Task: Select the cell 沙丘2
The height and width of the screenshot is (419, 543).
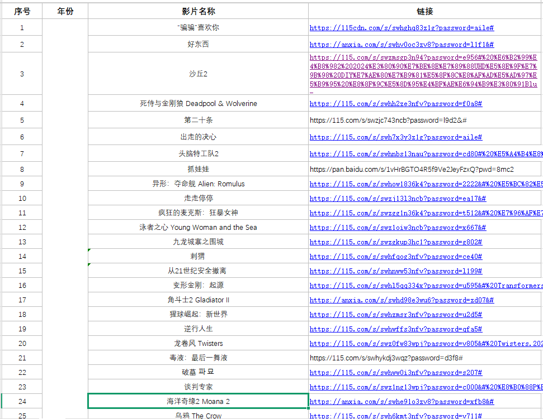Action: (198, 74)
